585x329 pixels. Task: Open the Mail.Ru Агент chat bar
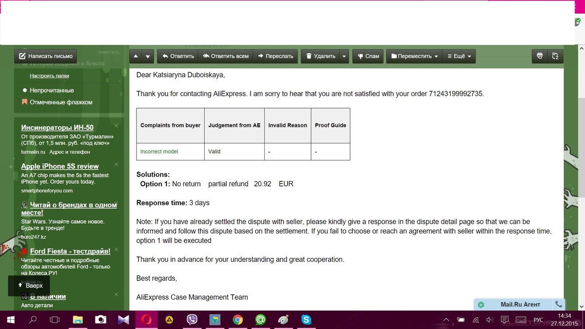520,305
